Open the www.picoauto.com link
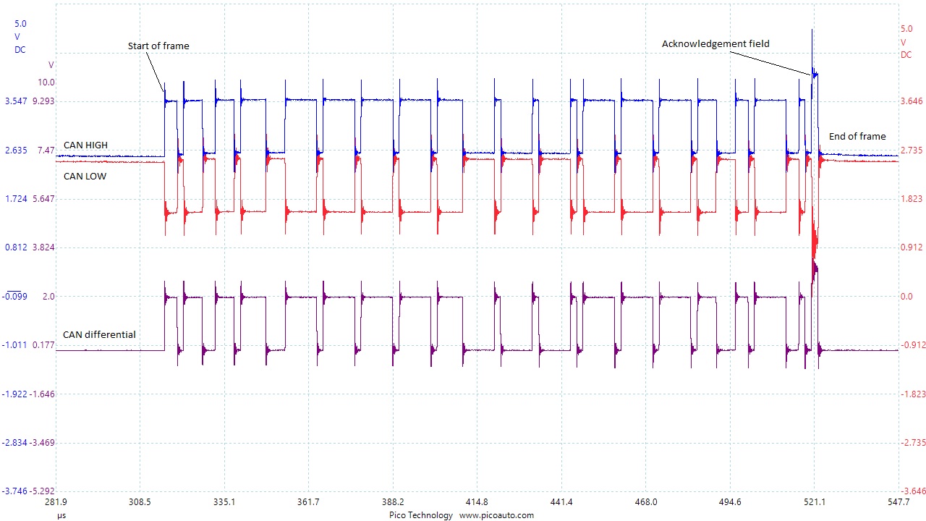This screenshot has width=926, height=521. coord(496,515)
